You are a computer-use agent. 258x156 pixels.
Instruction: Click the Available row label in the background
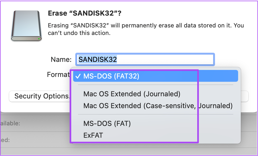(x=10, y=123)
